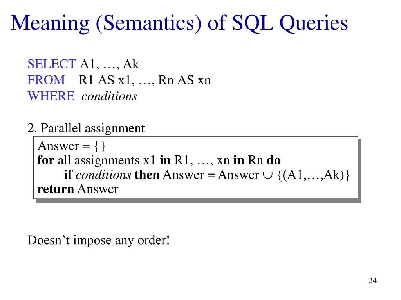This screenshot has width=401, height=300.
Task: Click the italic "conditions" next to WHERE
Action: coord(109,96)
